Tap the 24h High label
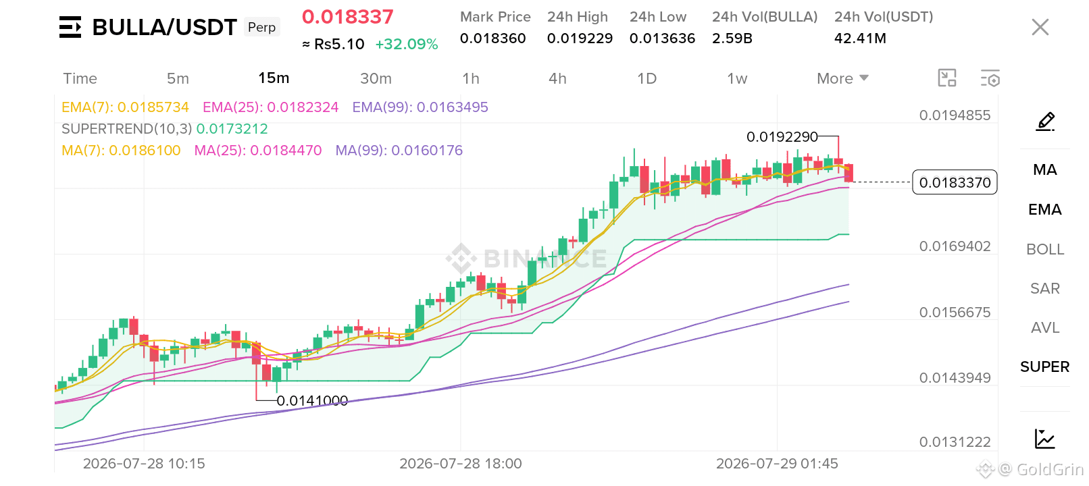The height and width of the screenshot is (486, 1089). [578, 17]
